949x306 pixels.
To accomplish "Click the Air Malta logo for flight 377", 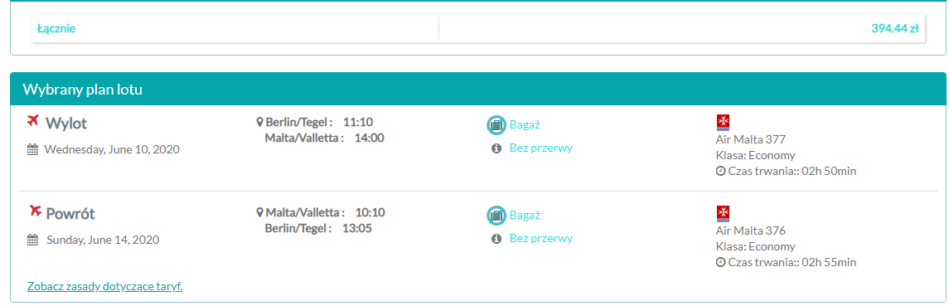I will click(x=723, y=123).
